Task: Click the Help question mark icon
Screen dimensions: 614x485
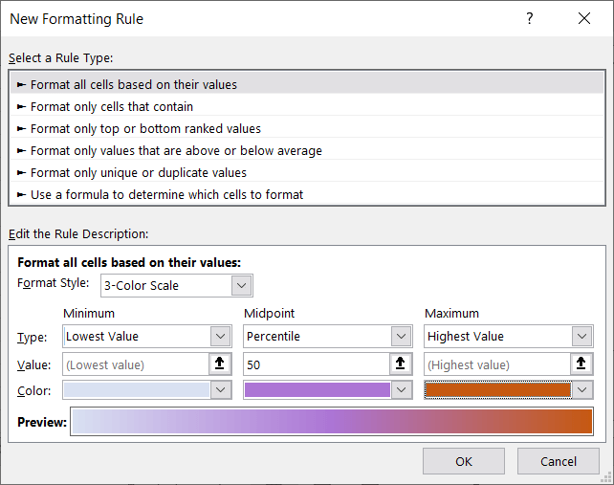Action: [x=530, y=18]
